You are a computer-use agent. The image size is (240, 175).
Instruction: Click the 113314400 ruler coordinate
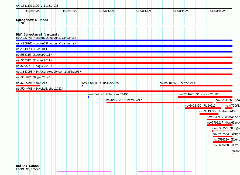point(180,11)
